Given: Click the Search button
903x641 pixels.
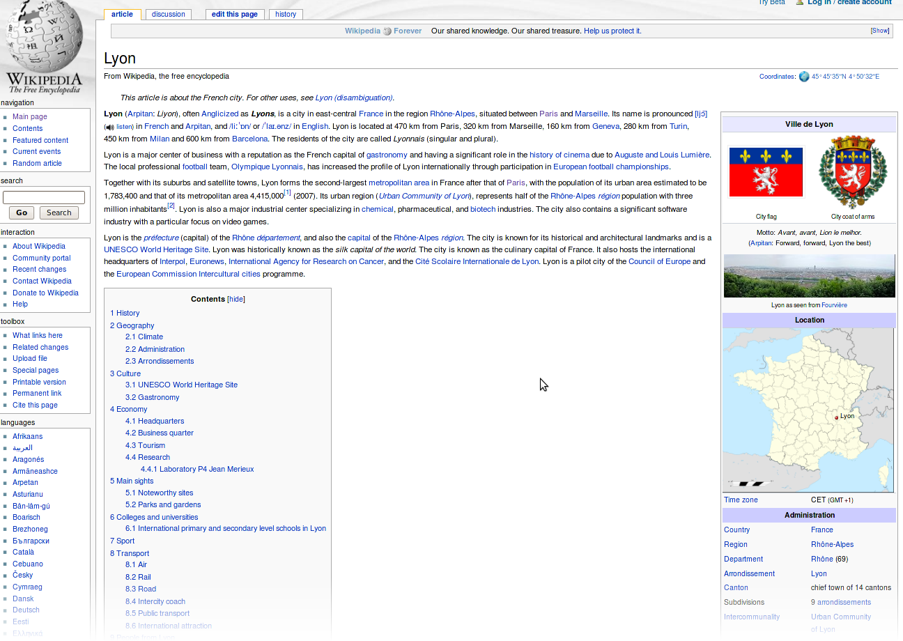Looking at the screenshot, I should coord(59,213).
